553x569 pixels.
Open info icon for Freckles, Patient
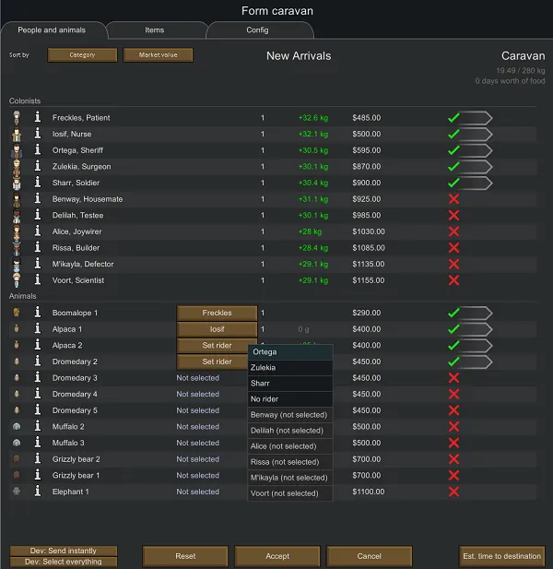(x=38, y=118)
